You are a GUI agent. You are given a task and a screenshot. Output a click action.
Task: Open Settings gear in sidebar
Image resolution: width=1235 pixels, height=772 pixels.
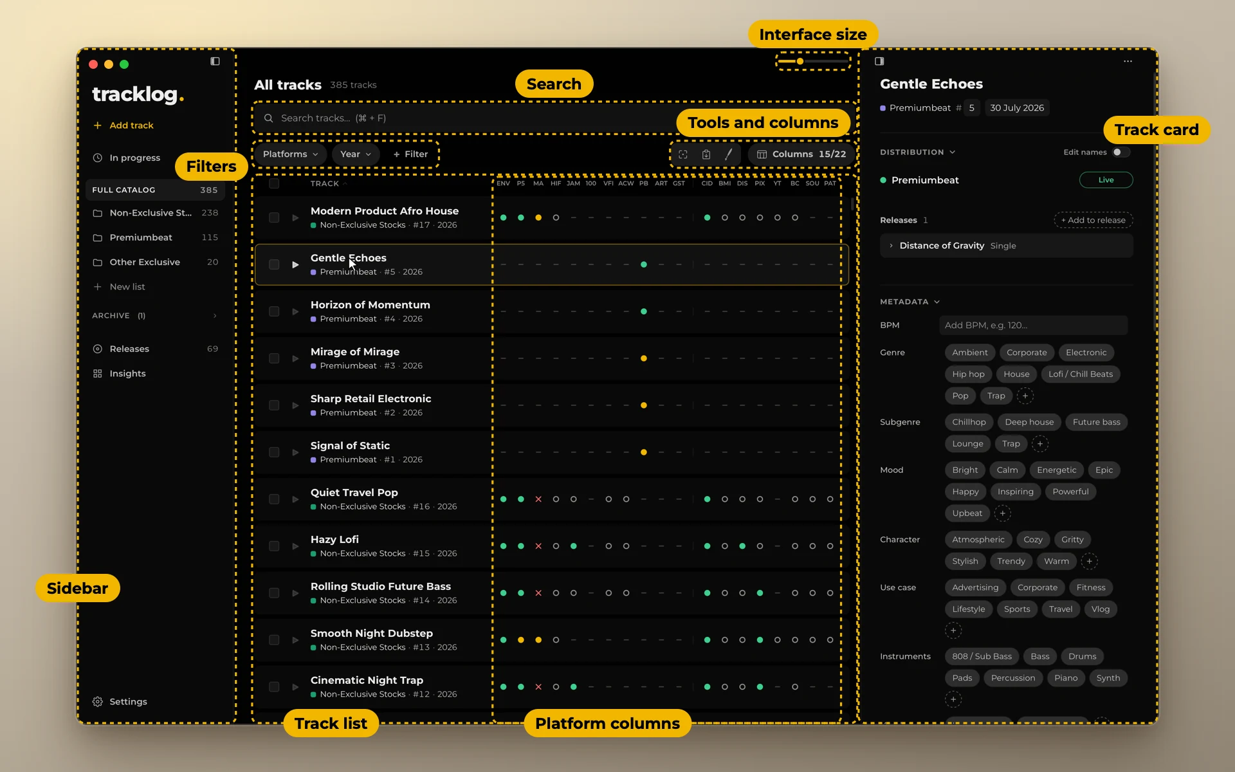98,702
